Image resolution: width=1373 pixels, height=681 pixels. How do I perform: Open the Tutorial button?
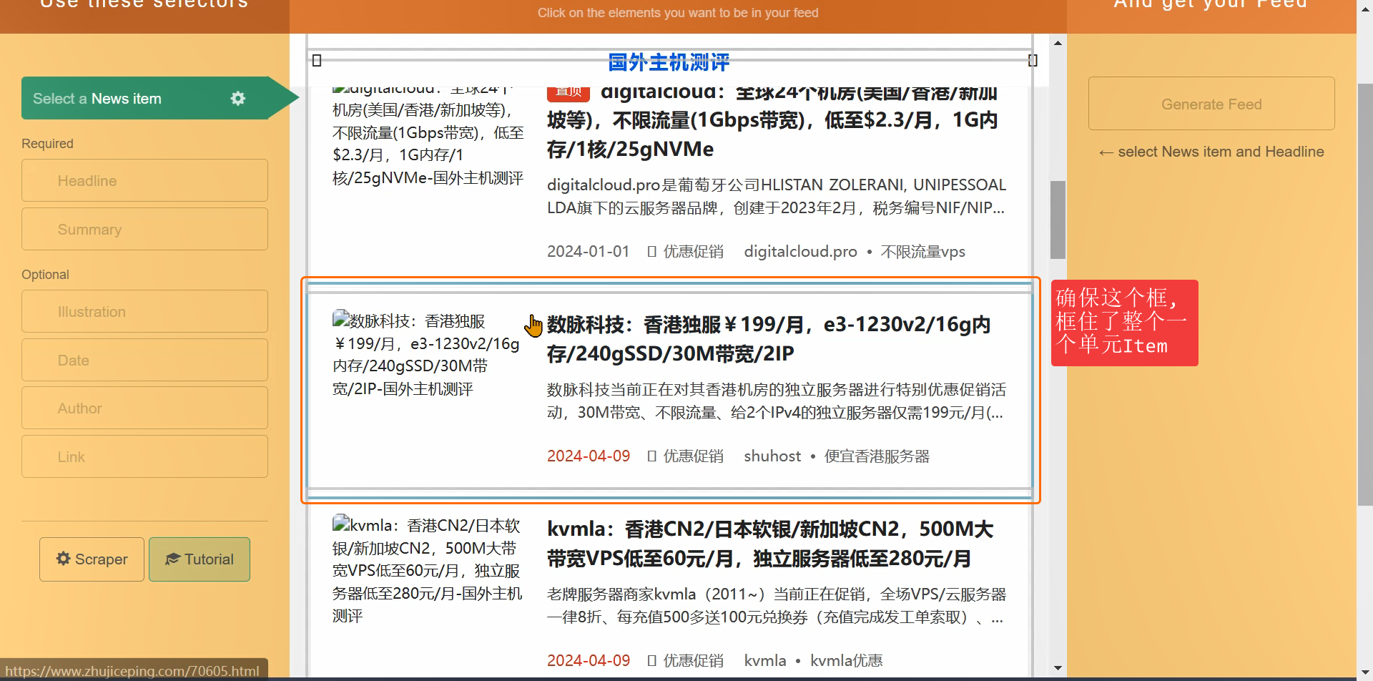[200, 559]
